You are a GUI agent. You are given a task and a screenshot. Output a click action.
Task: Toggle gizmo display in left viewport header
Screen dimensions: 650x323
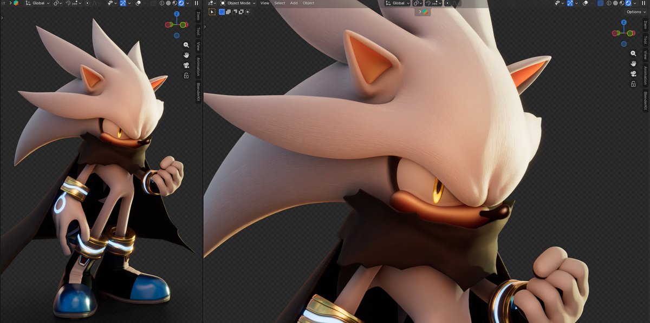pos(123,3)
